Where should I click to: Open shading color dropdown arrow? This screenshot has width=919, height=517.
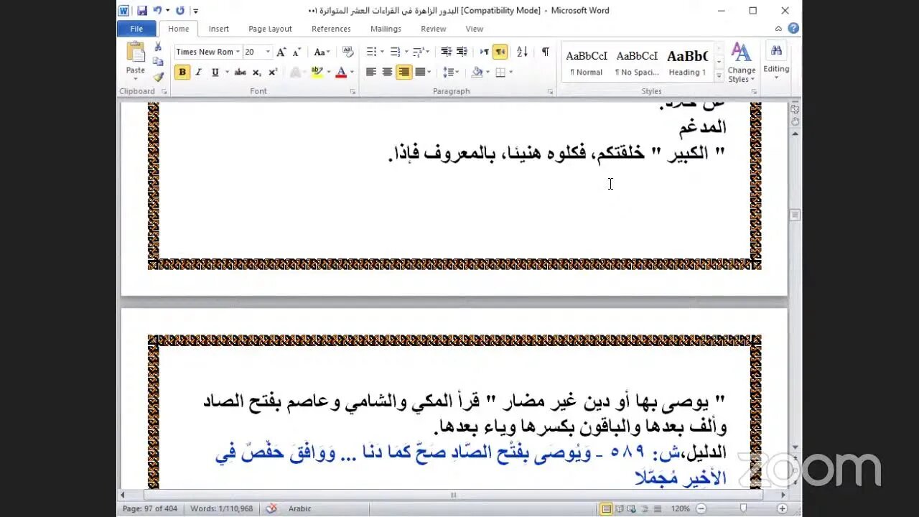(x=486, y=72)
